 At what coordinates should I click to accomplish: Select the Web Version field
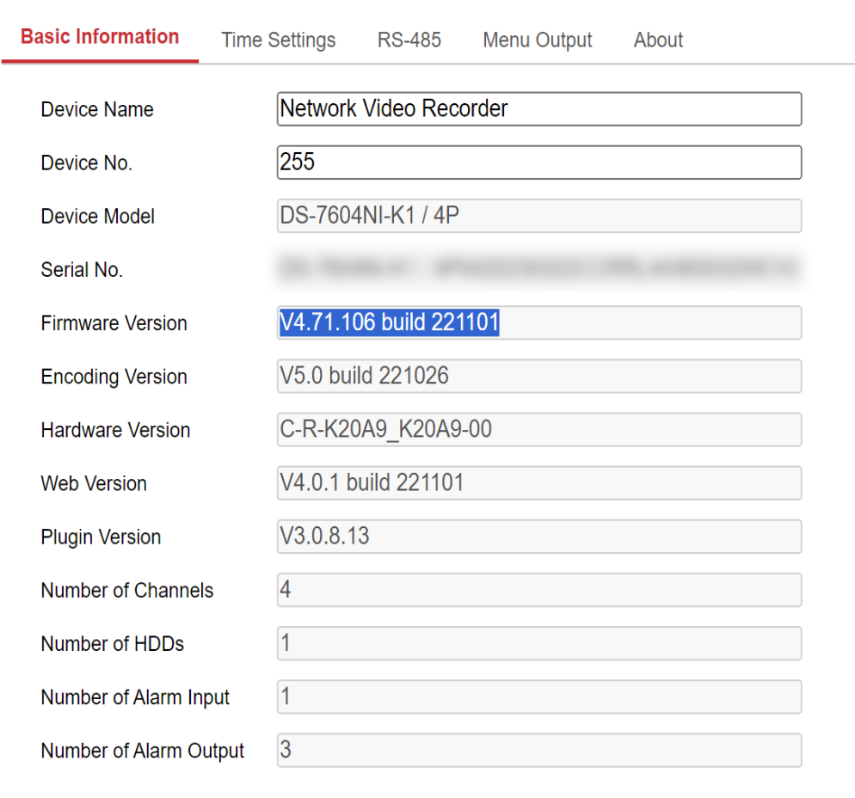click(x=538, y=482)
